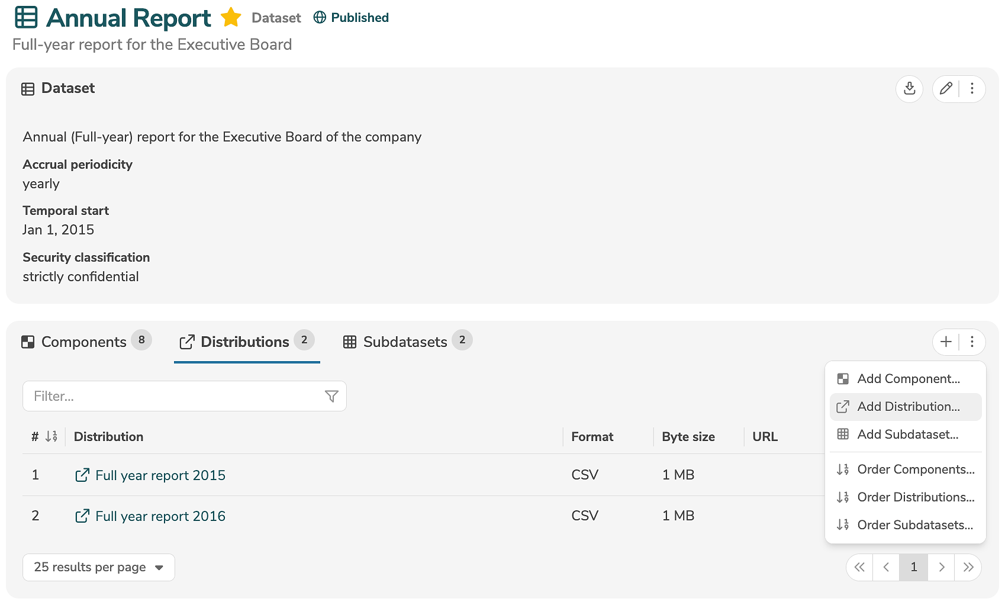Toggle the tabs panel three-dot menu
This screenshot has width=1005, height=605.
972,342
